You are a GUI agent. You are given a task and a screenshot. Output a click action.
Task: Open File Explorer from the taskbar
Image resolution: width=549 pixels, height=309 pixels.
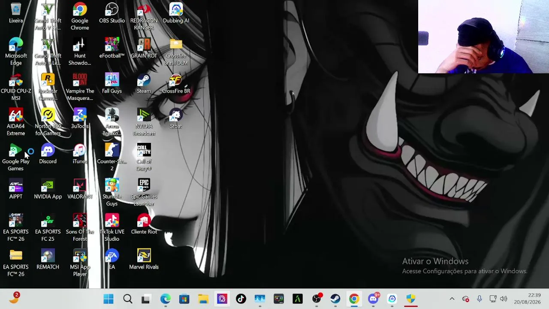pos(203,299)
